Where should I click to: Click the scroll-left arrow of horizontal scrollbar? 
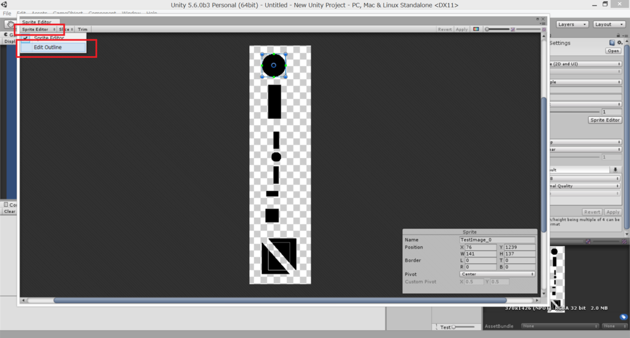pos(23,300)
